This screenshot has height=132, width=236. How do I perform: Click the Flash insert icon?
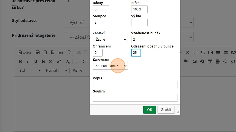coord(202,61)
